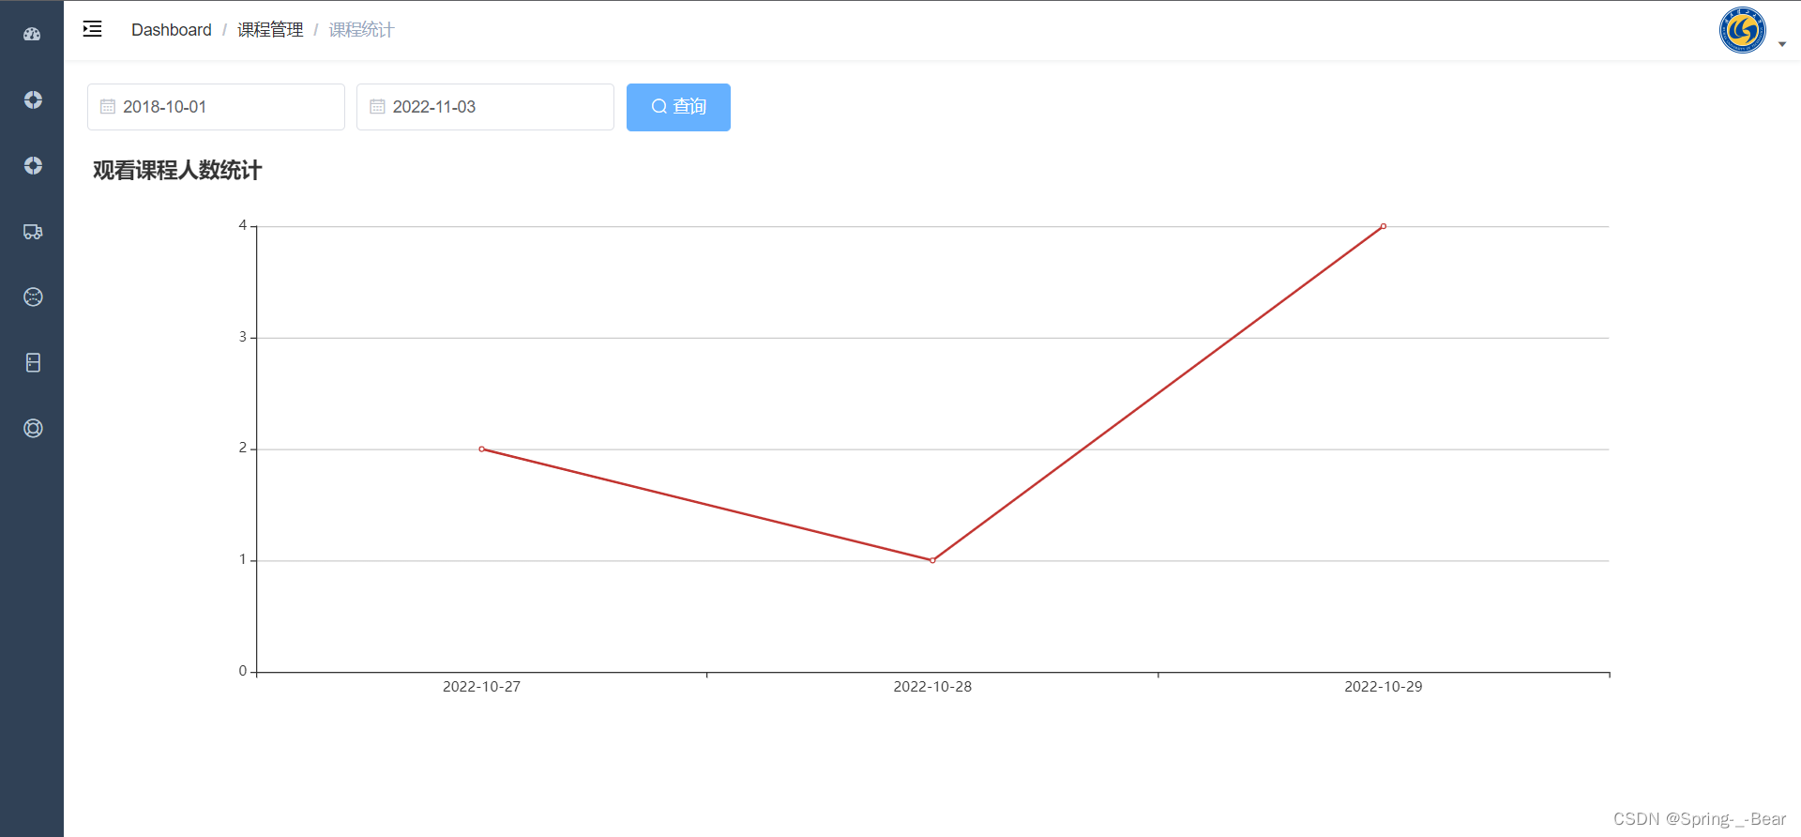Open the start date picker showing 2018-10-01

pyautogui.click(x=225, y=107)
